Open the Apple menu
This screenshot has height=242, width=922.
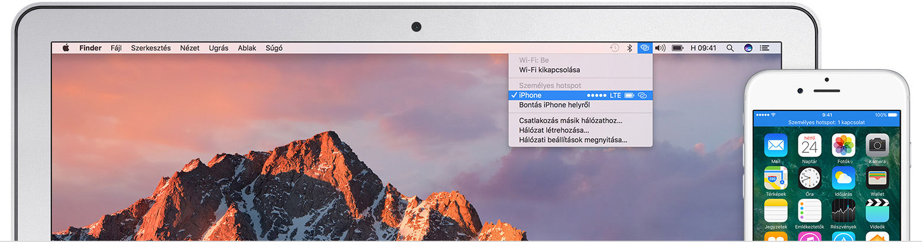point(66,48)
